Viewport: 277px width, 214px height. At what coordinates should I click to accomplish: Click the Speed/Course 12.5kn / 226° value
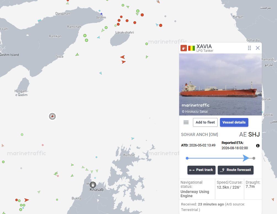click(229, 187)
